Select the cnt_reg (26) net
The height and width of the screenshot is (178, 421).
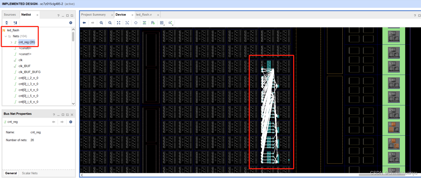click(x=27, y=42)
